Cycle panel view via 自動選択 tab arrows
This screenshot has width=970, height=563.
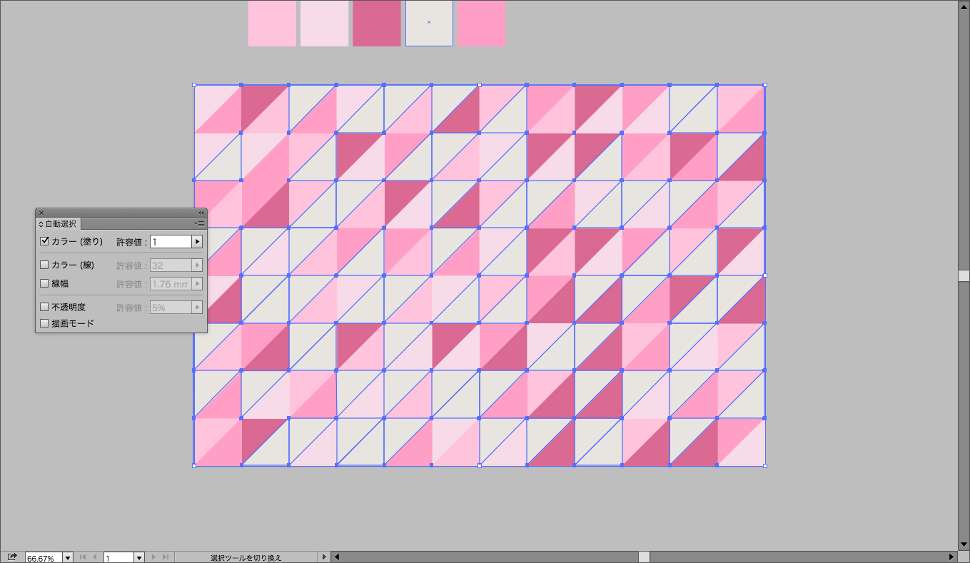point(41,224)
